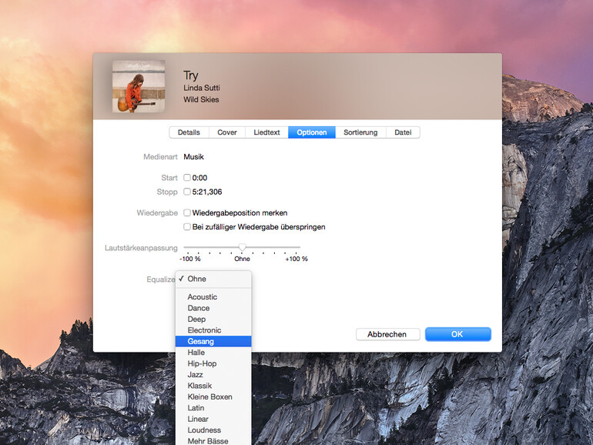The height and width of the screenshot is (445, 593).
Task: Open the Details tab
Action: [189, 132]
